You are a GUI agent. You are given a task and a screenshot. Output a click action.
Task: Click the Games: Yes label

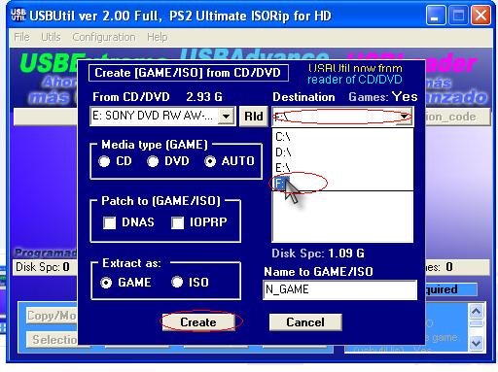383,97
